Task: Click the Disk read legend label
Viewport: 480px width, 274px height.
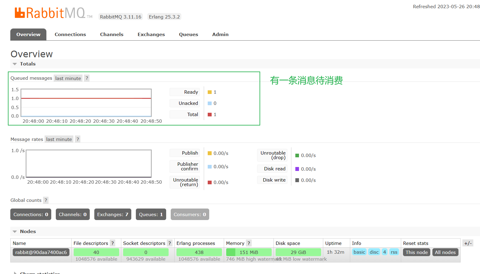Action: (272, 169)
